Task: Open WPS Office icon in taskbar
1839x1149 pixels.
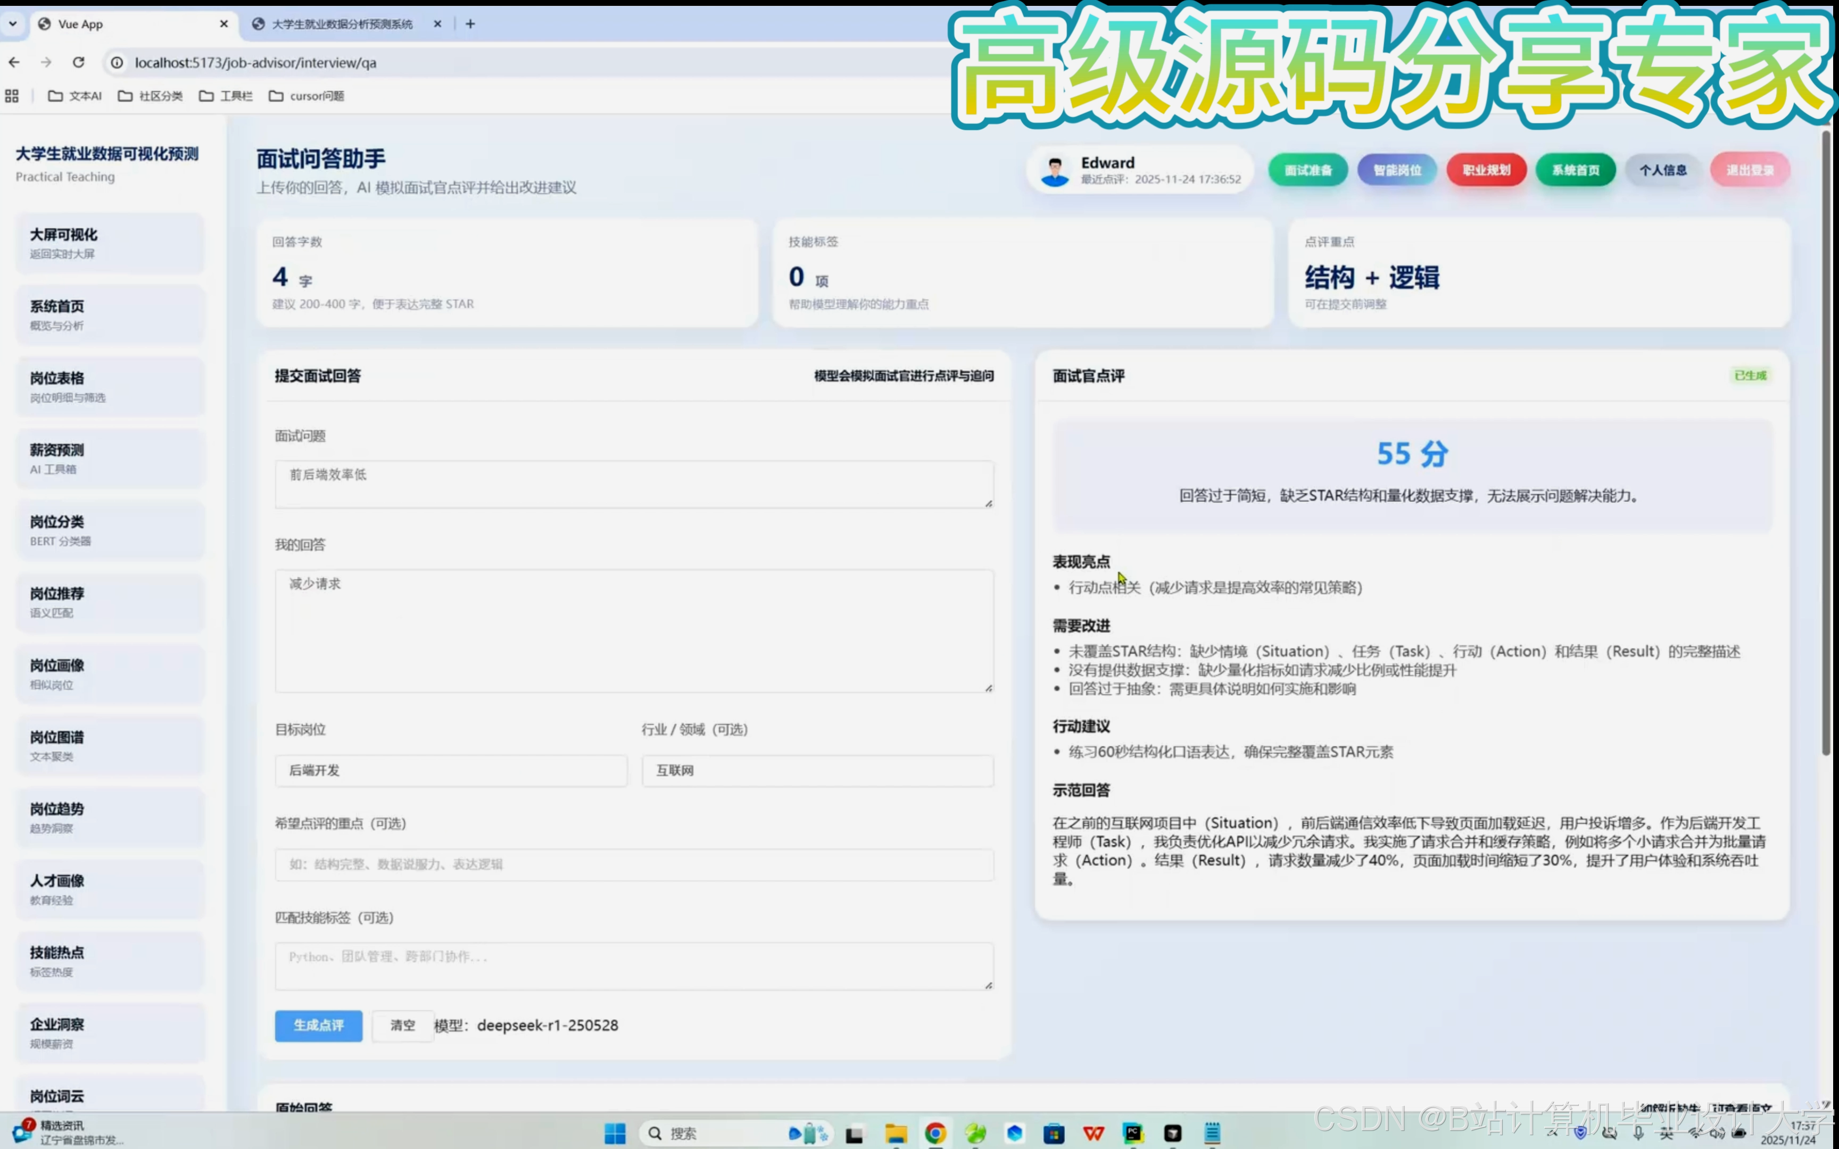Action: tap(1094, 1133)
